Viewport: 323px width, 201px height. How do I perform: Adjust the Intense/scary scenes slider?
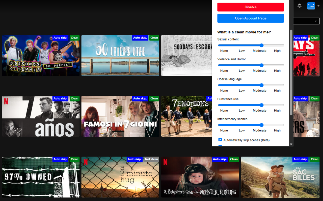(x=251, y=125)
